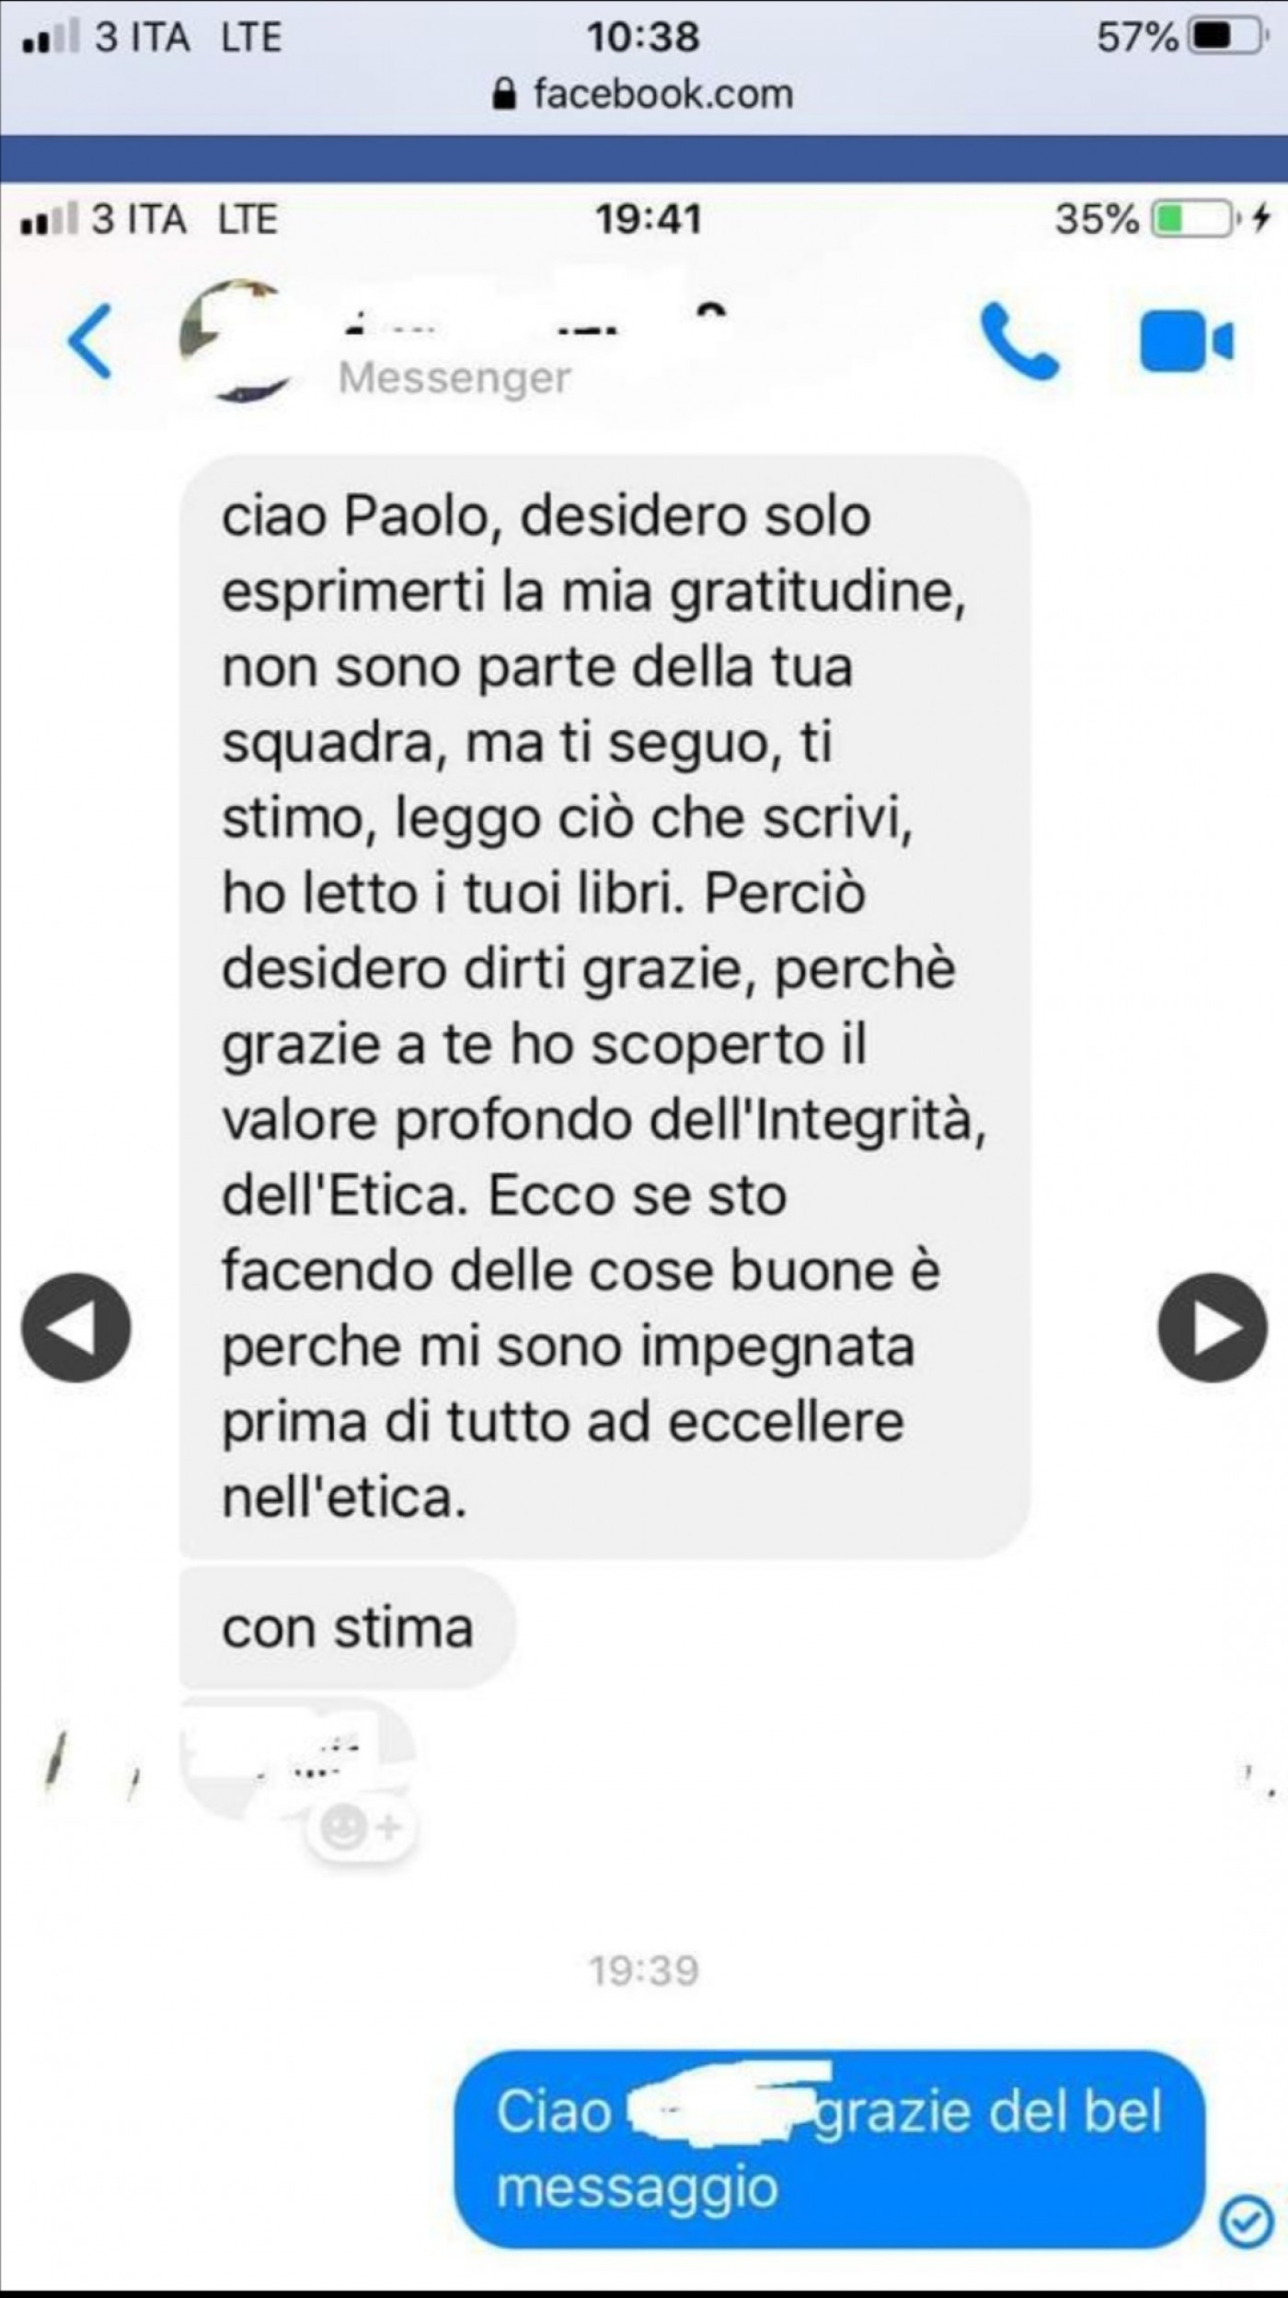
Task: Open facebook.com address bar
Action: click(x=644, y=94)
